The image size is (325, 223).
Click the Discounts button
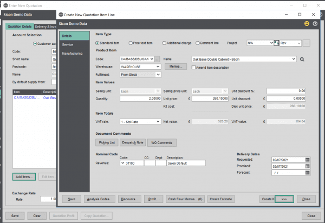pyautogui.click(x=129, y=199)
